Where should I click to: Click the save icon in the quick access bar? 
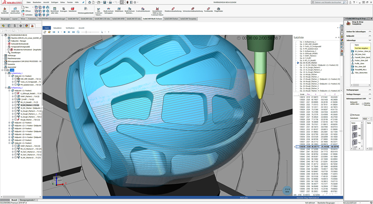105,2
